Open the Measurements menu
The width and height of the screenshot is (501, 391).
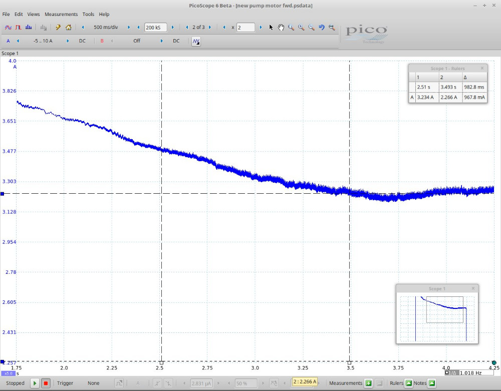tap(61, 15)
